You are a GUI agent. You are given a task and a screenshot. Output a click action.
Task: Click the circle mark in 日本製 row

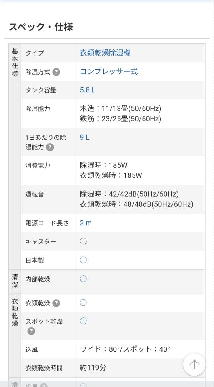[x=83, y=260]
